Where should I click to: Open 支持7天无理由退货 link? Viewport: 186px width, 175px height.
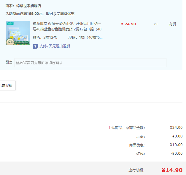click(x=55, y=46)
